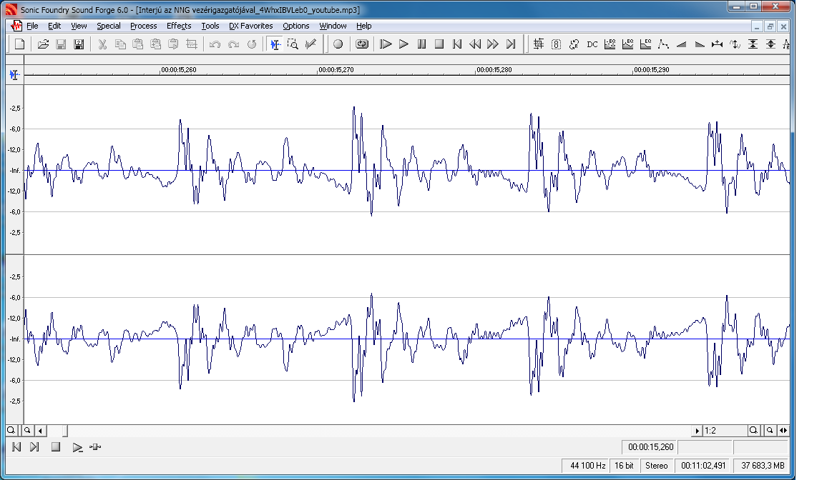The width and height of the screenshot is (832, 480).
Task: Click data window Play button
Action: 77,447
